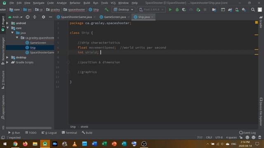
Task: Toggle the Gradle side panel
Action: 261,22
